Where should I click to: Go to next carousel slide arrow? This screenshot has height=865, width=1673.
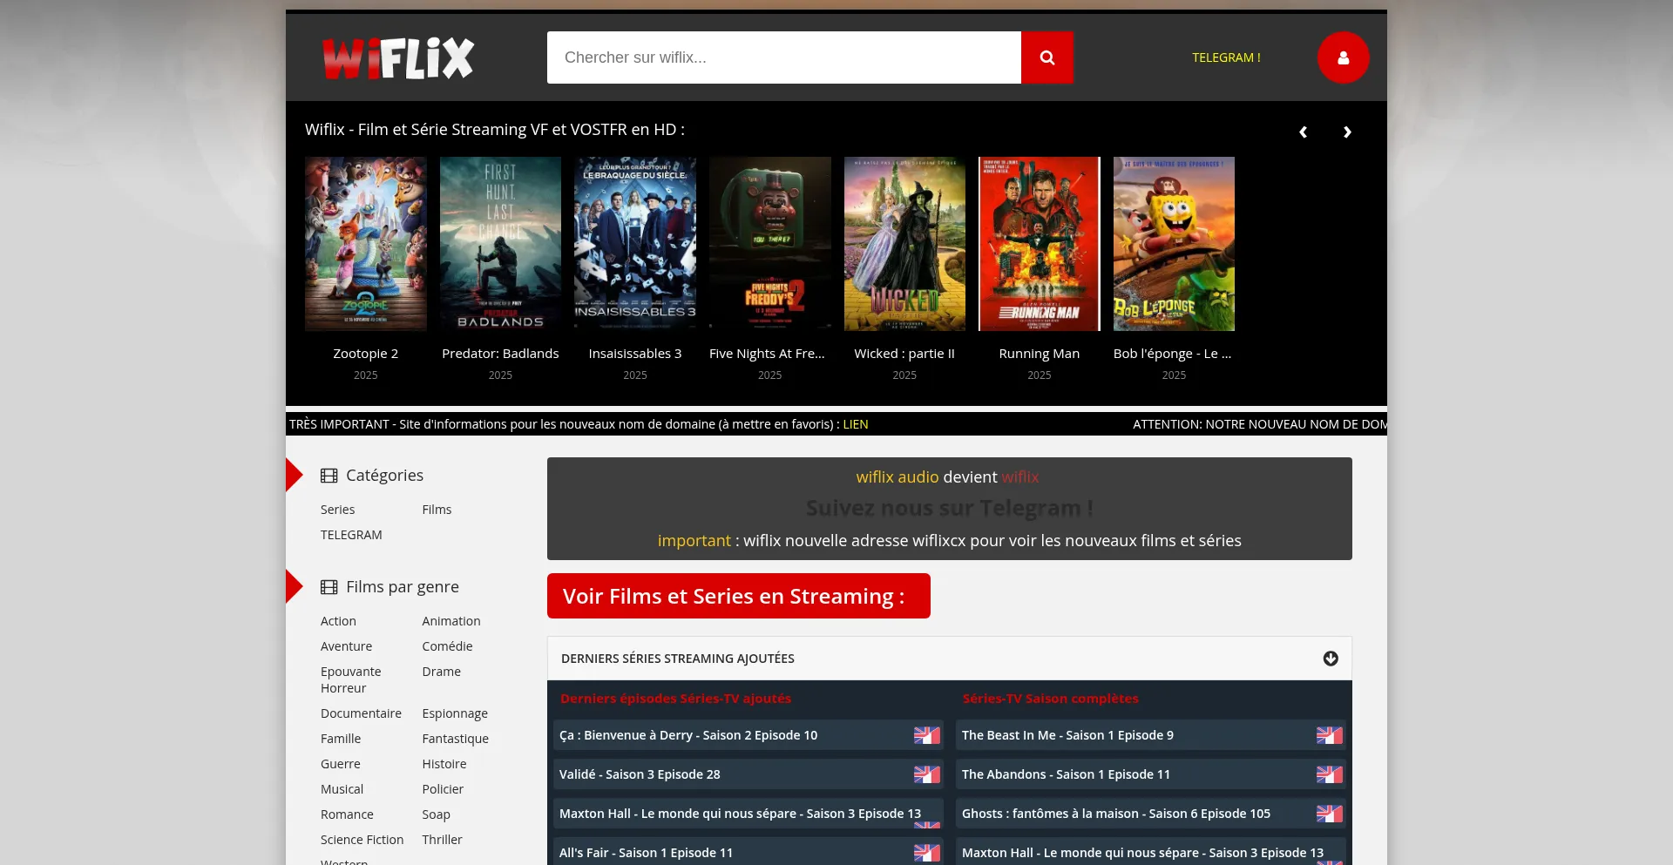(x=1347, y=132)
